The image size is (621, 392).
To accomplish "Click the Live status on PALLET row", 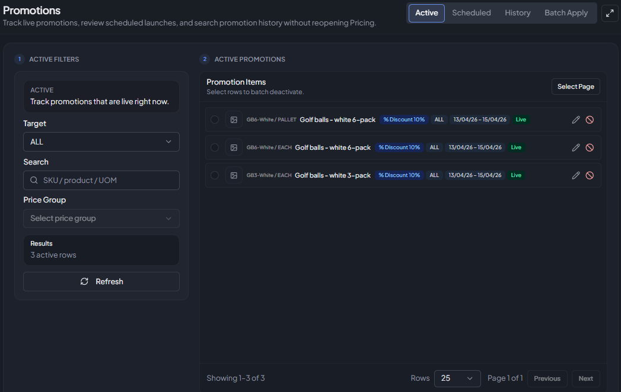I will 521,120.
